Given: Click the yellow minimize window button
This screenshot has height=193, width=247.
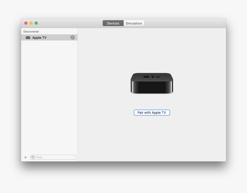Looking at the screenshot, I should [x=31, y=23].
